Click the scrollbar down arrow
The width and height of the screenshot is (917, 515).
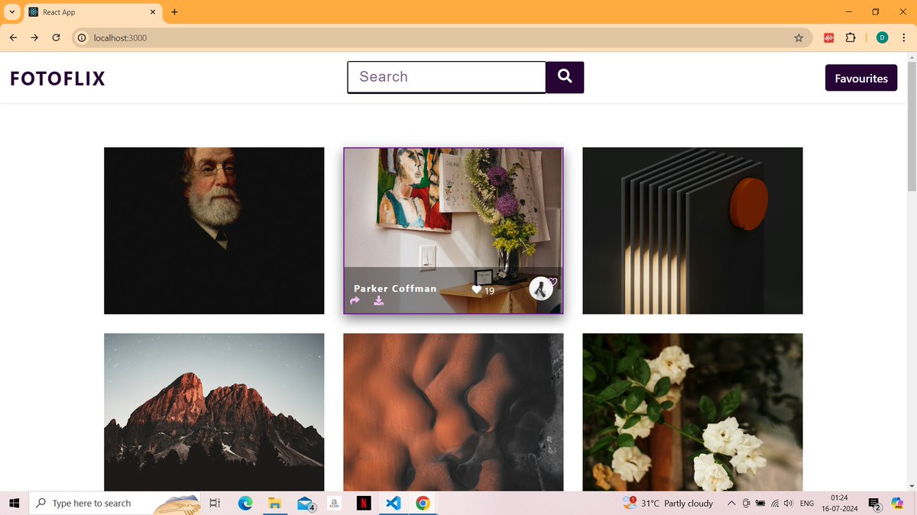pos(911,485)
